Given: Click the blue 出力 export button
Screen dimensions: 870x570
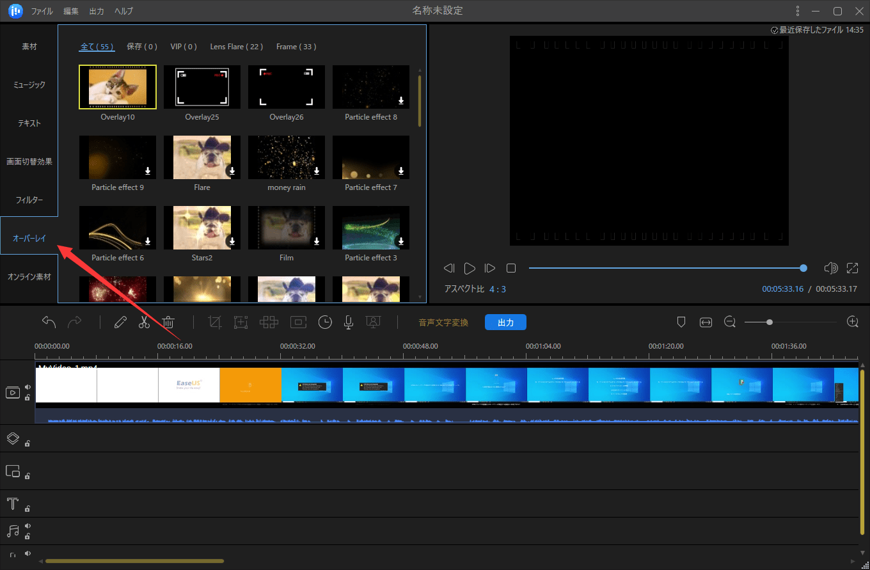Looking at the screenshot, I should click(505, 322).
